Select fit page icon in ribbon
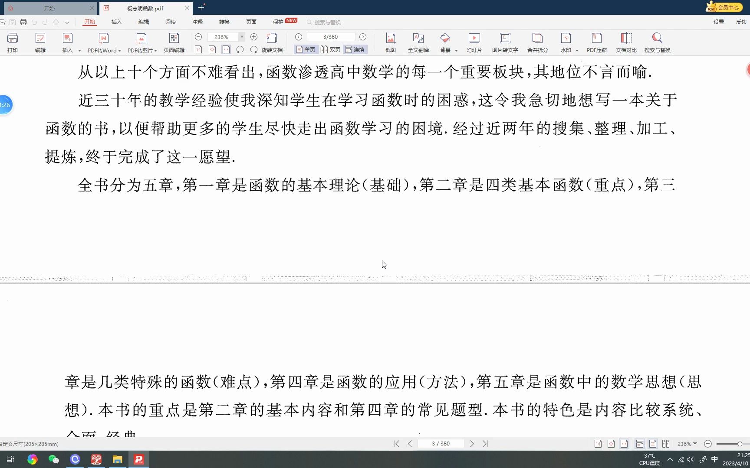 [212, 49]
